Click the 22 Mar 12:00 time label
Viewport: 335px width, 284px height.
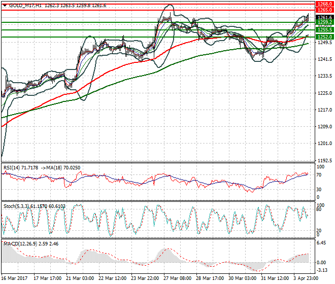tap(113, 278)
